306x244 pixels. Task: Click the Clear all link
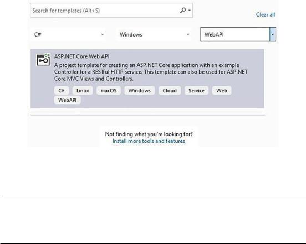tap(266, 14)
